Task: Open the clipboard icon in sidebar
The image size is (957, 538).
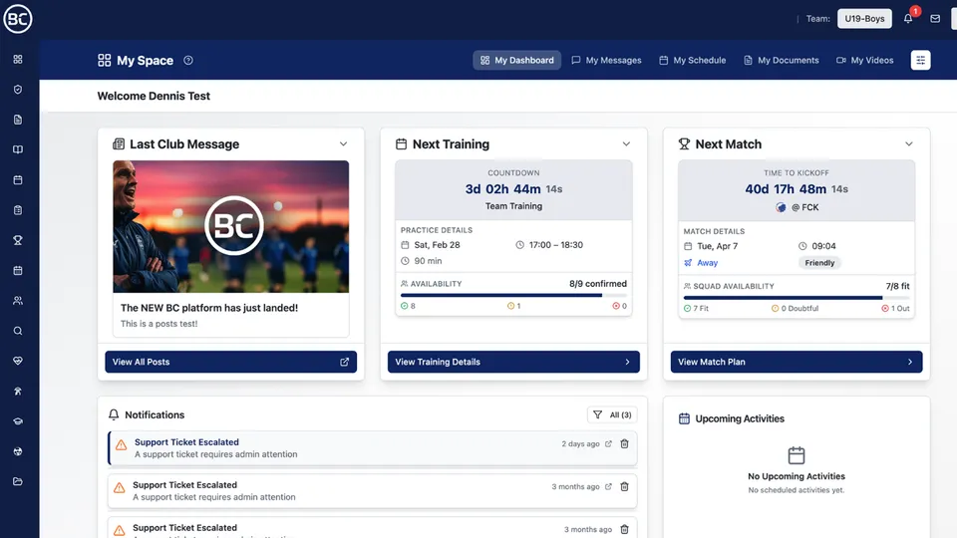Action: (x=18, y=210)
